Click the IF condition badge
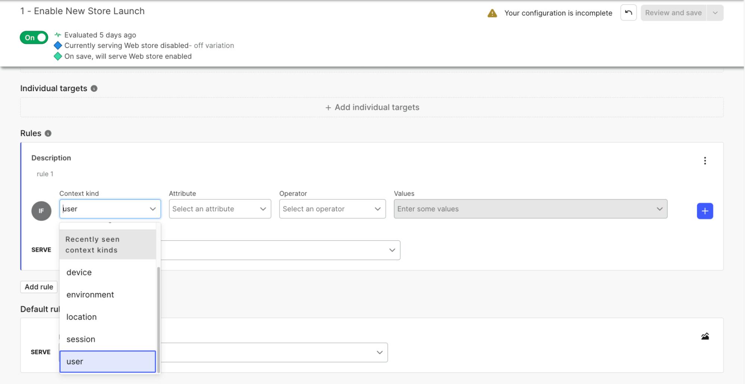The width and height of the screenshot is (745, 384). pyautogui.click(x=41, y=211)
